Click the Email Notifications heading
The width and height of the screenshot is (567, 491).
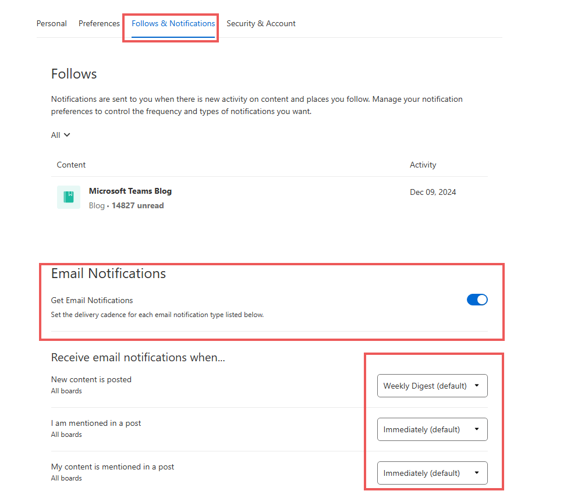(x=108, y=273)
